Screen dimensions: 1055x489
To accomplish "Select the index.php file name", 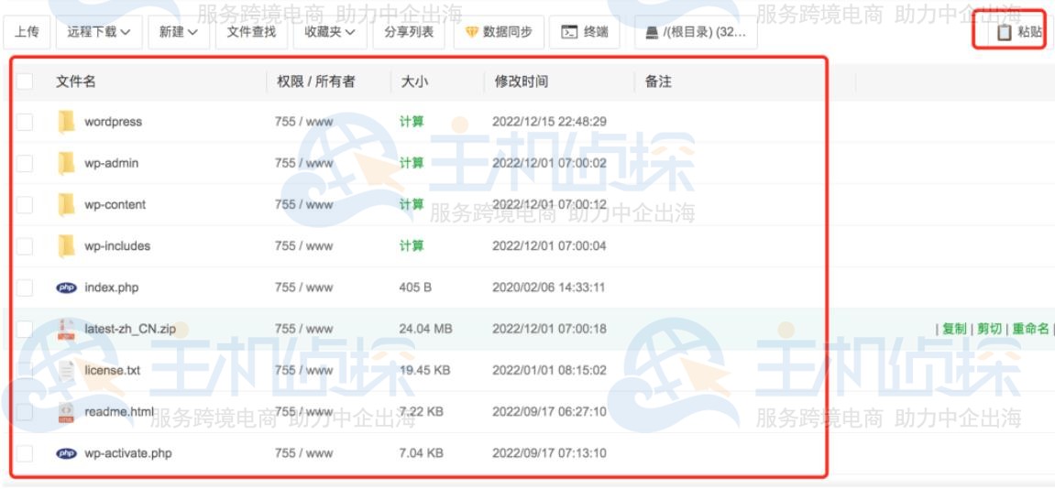I will 112,288.
